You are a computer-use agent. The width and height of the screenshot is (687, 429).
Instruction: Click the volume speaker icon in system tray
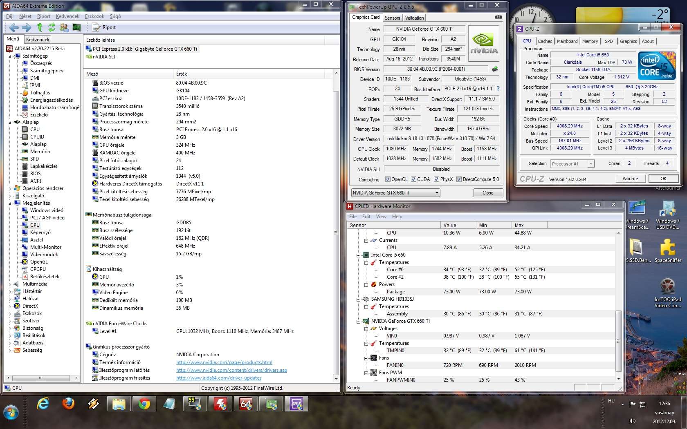[x=633, y=421]
